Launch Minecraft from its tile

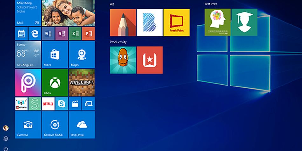82,83
